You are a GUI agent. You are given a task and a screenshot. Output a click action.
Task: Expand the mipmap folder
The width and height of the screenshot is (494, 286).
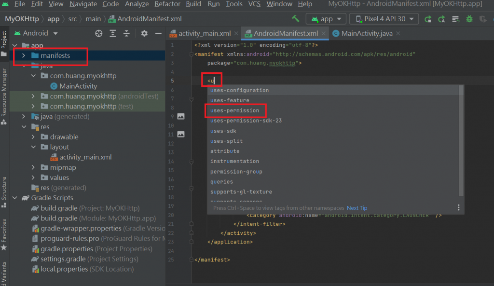click(x=33, y=167)
